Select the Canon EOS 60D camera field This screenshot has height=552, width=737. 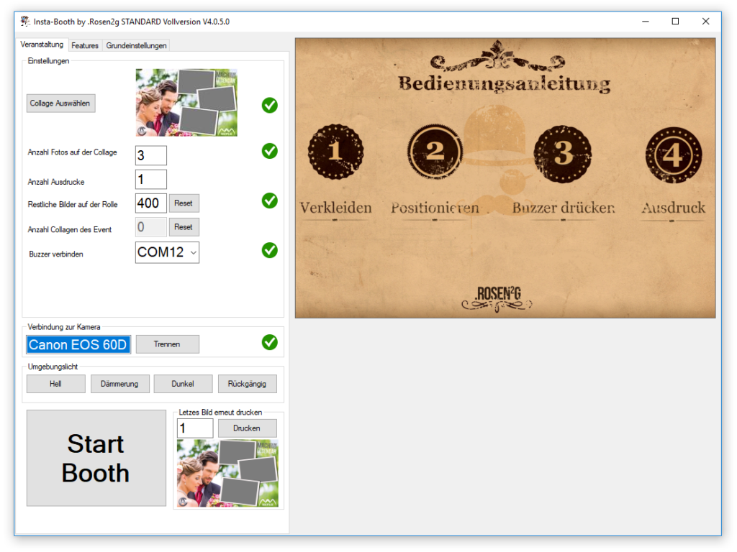coord(78,345)
